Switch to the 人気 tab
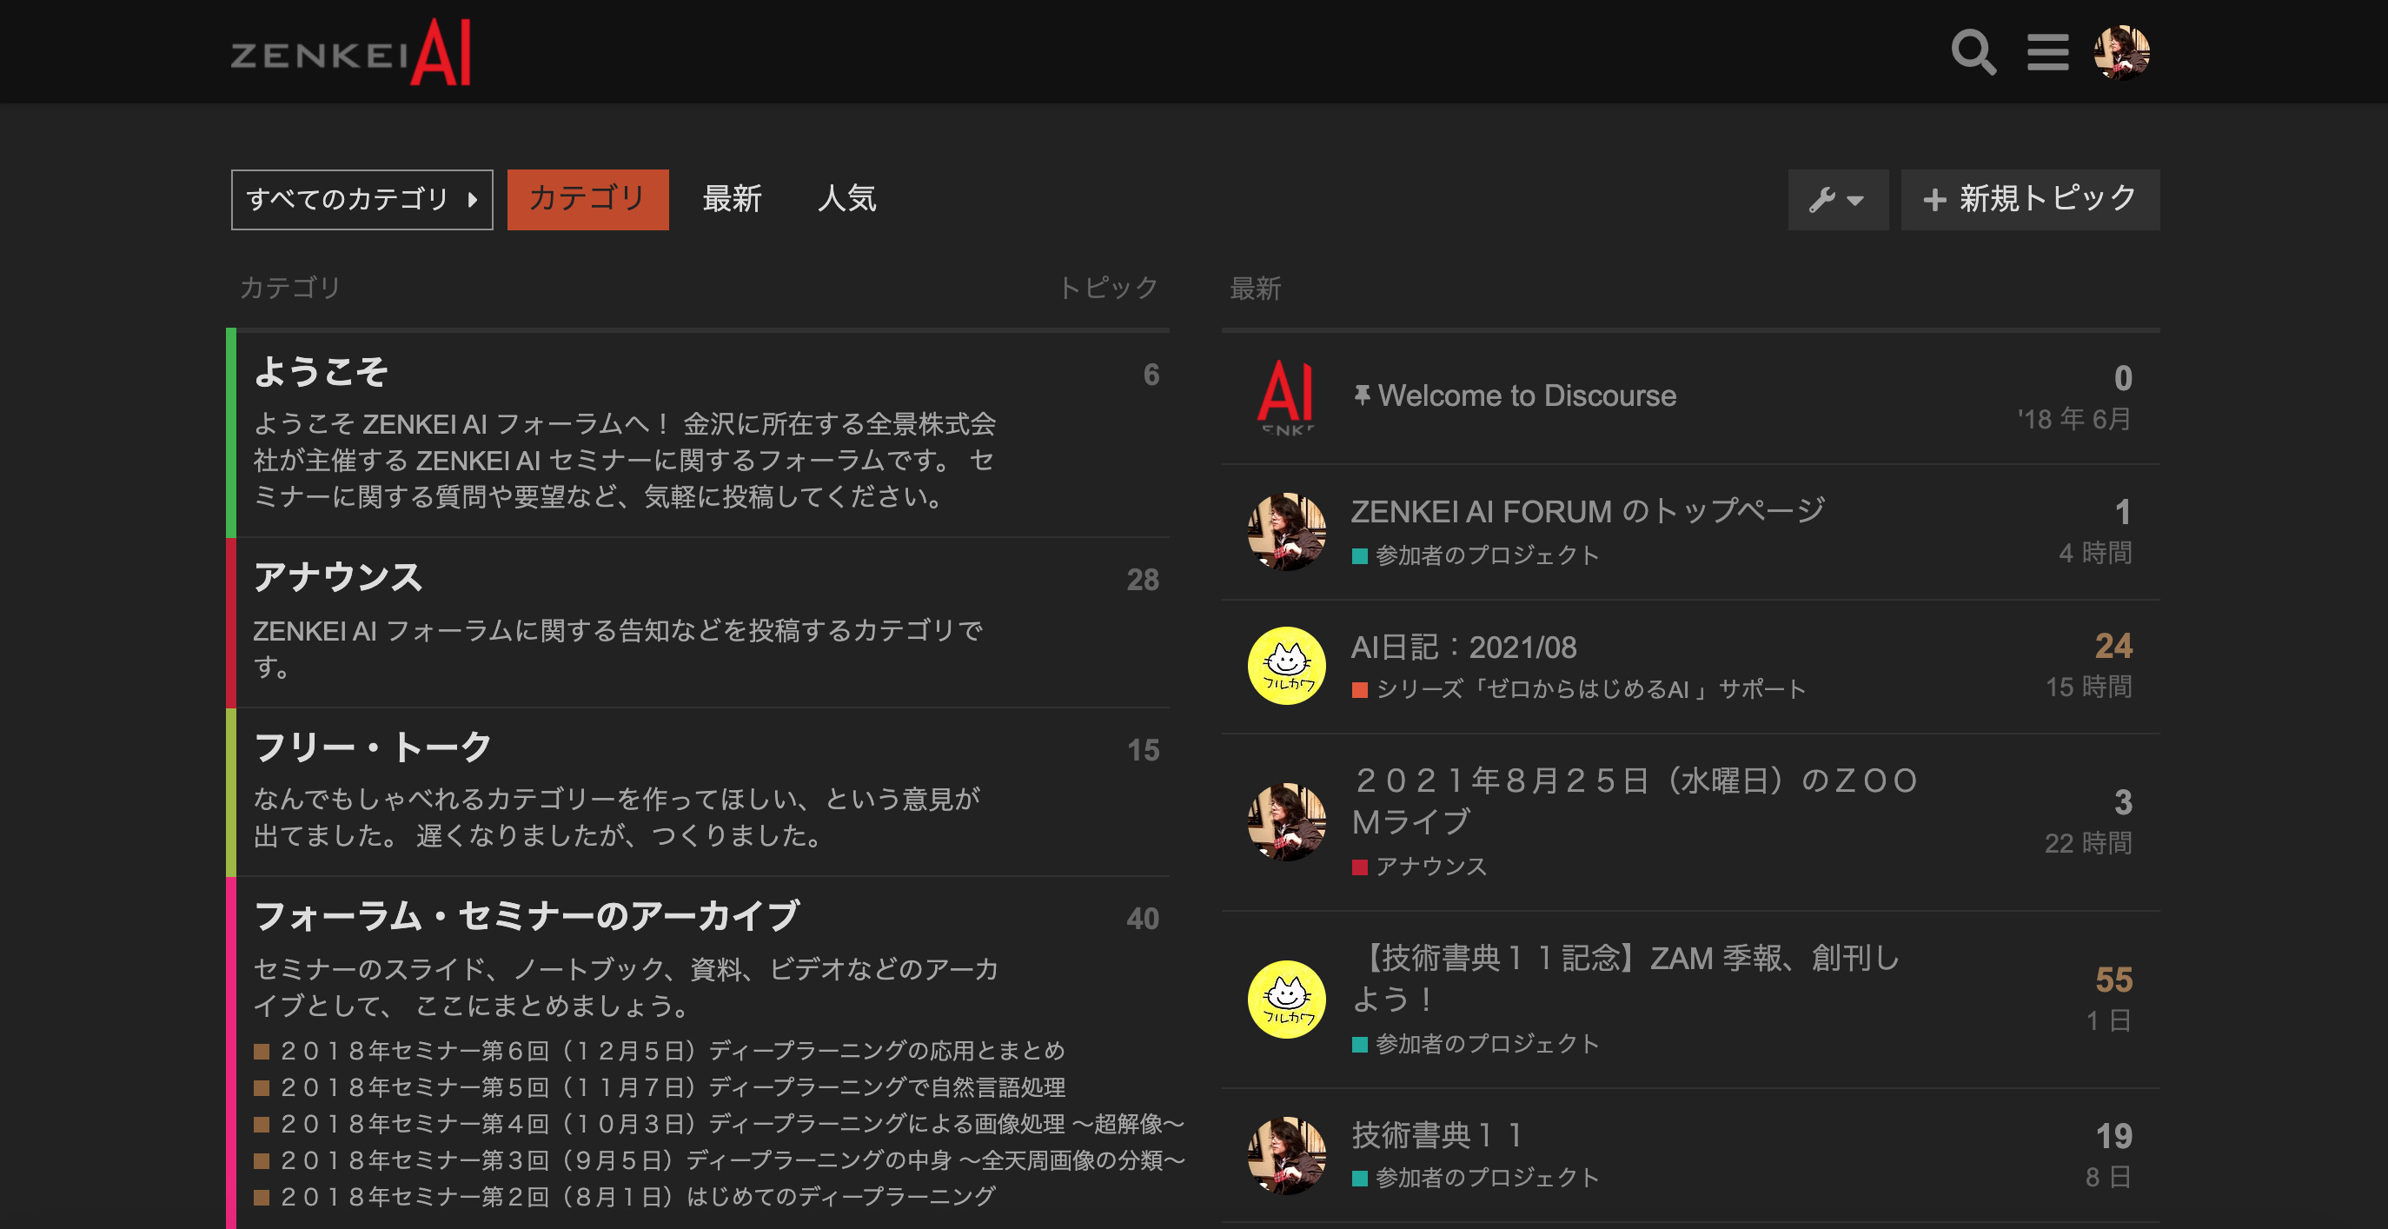2388x1229 pixels. coord(846,199)
